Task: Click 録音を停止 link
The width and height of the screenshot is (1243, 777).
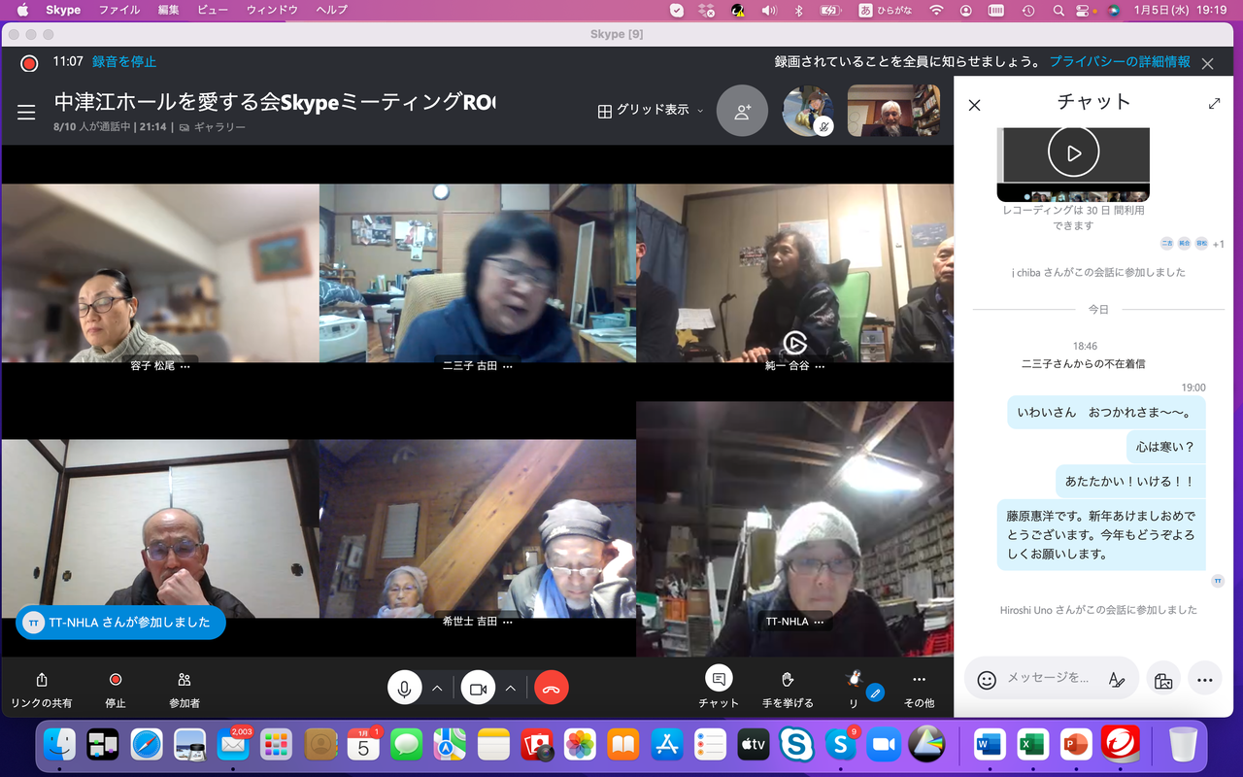Action: pyautogui.click(x=124, y=61)
